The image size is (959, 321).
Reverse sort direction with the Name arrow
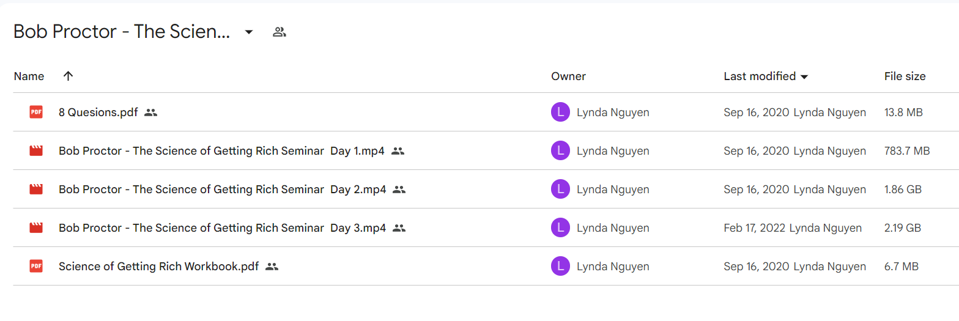click(68, 76)
